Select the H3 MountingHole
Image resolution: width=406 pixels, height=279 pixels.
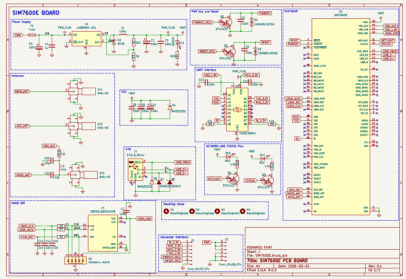[x=217, y=211]
